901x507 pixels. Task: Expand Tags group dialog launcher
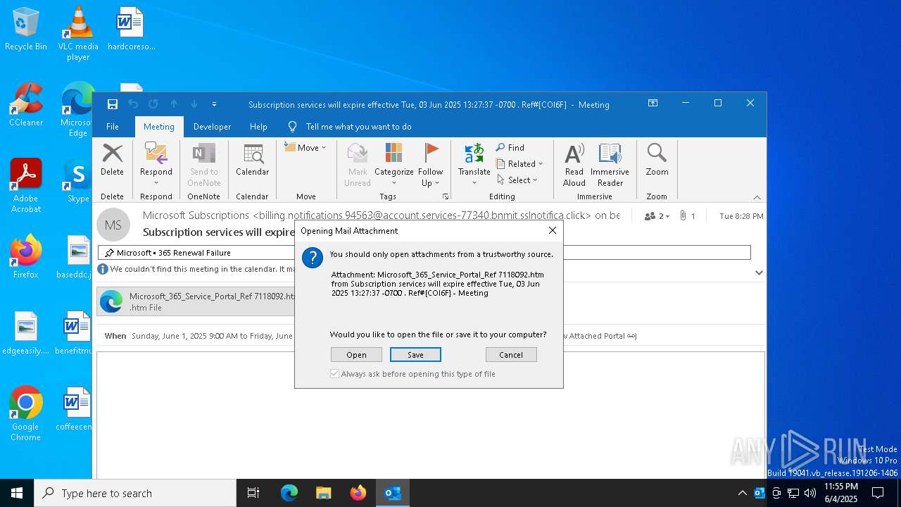(446, 196)
